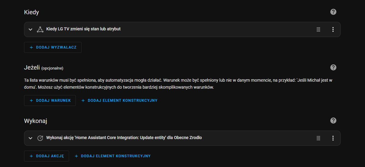The width and height of the screenshot is (365, 167).
Task: Expand the Kiedy LG TV trigger chevron
Action: pyautogui.click(x=30, y=29)
